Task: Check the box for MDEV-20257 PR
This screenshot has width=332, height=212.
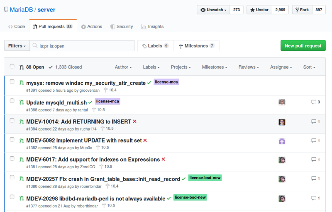Action: [12, 177]
